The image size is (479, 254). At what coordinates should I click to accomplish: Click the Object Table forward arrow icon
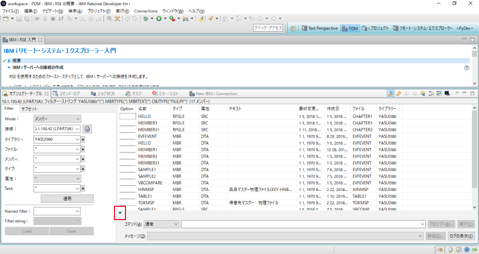(414, 94)
